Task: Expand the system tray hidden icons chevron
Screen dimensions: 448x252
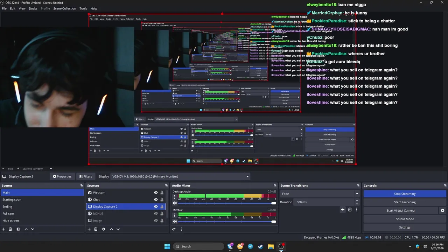Action: [x=410, y=246]
